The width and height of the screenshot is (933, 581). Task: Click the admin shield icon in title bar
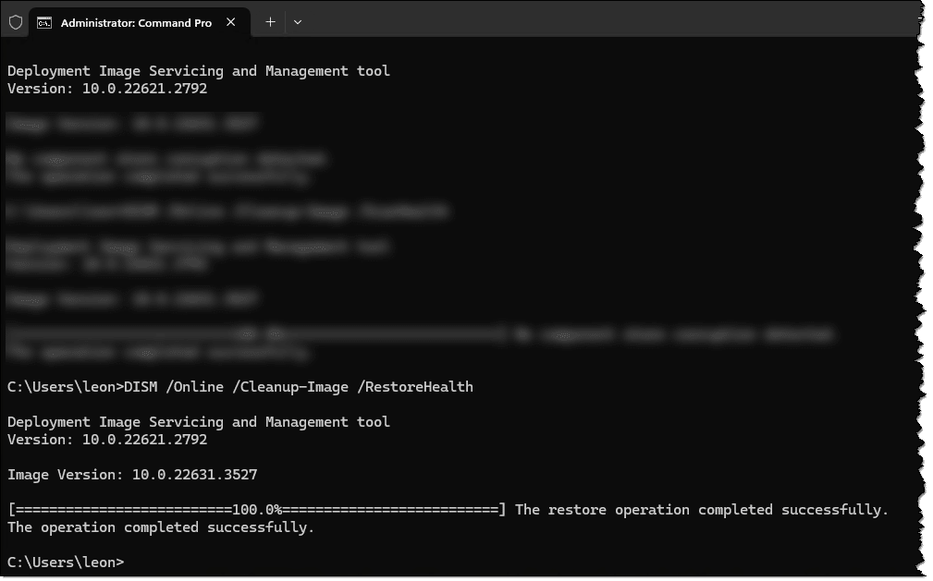tap(16, 22)
